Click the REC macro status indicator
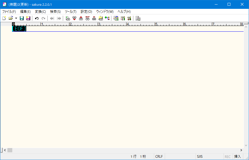 (x=228, y=157)
